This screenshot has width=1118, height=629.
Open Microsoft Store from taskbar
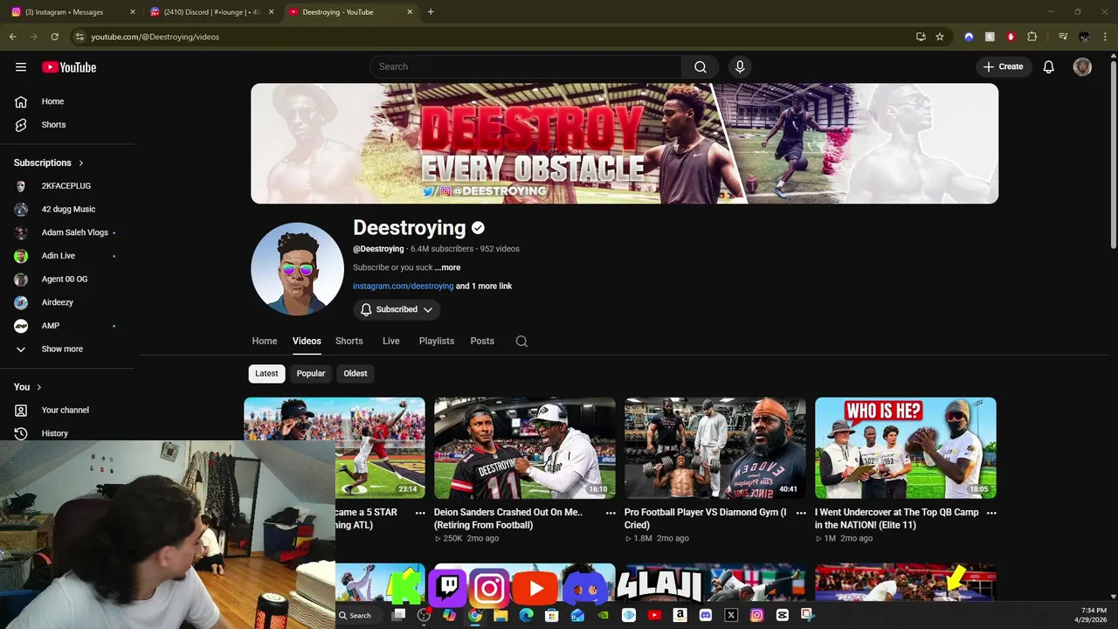tap(551, 615)
